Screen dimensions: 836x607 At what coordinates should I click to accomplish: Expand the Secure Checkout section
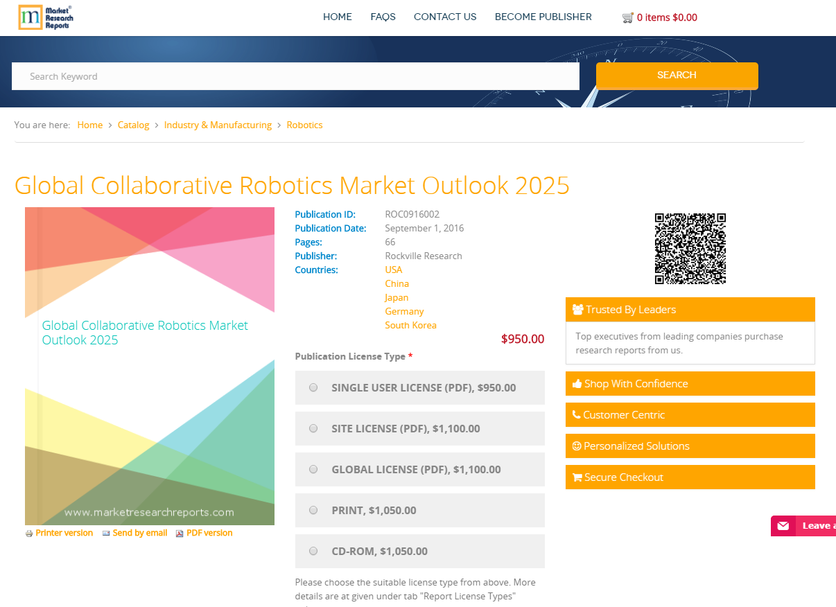[690, 477]
